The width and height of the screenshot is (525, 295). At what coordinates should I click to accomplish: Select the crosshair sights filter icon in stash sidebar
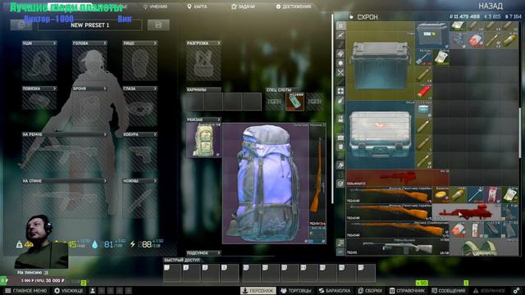tap(340, 91)
